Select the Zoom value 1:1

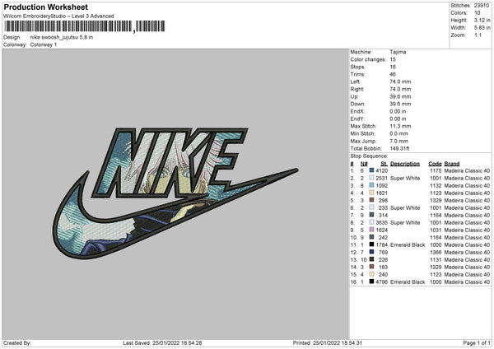pos(478,35)
